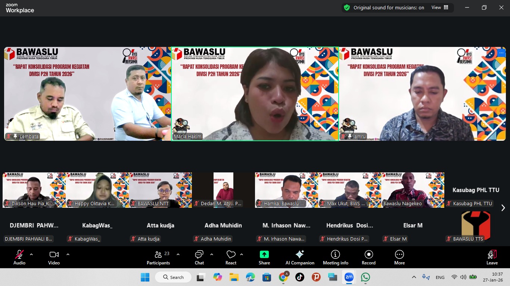Screen dimensions: 510x286
Task: Open WhatsApp from the taskbar
Action: (366, 277)
